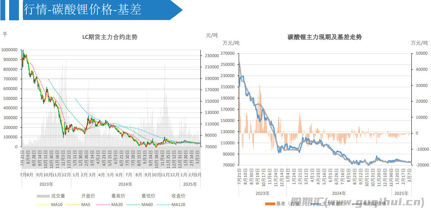The image size is (431, 213).
Task: Select the LC期货主力合约走势 chart title
Action: 110,37
